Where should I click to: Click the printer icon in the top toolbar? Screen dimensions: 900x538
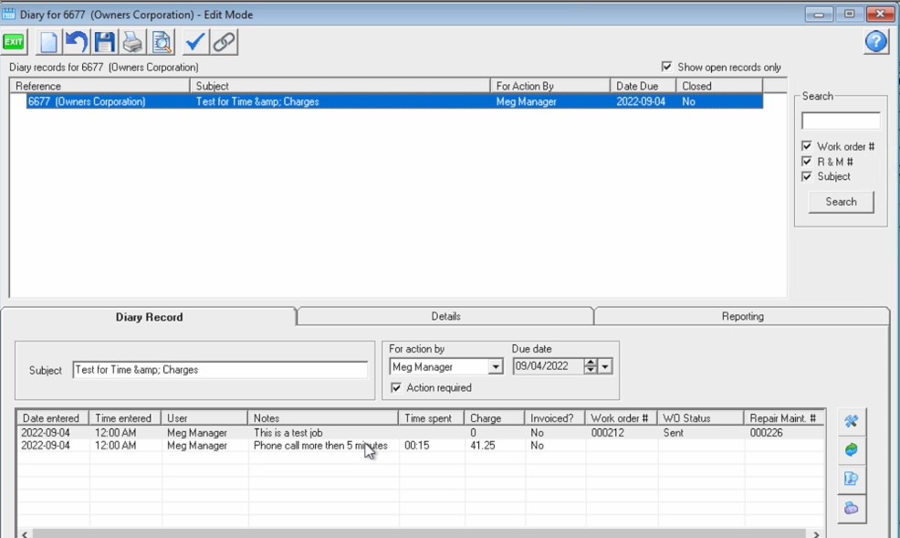click(133, 42)
